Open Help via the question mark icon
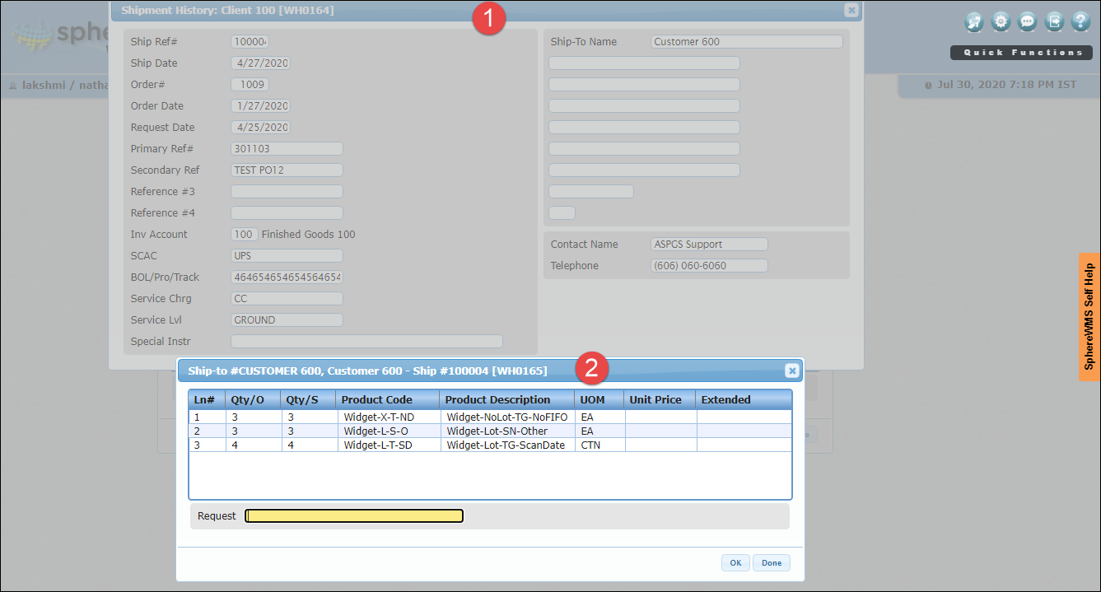Viewport: 1101px width, 592px height. [x=1080, y=21]
